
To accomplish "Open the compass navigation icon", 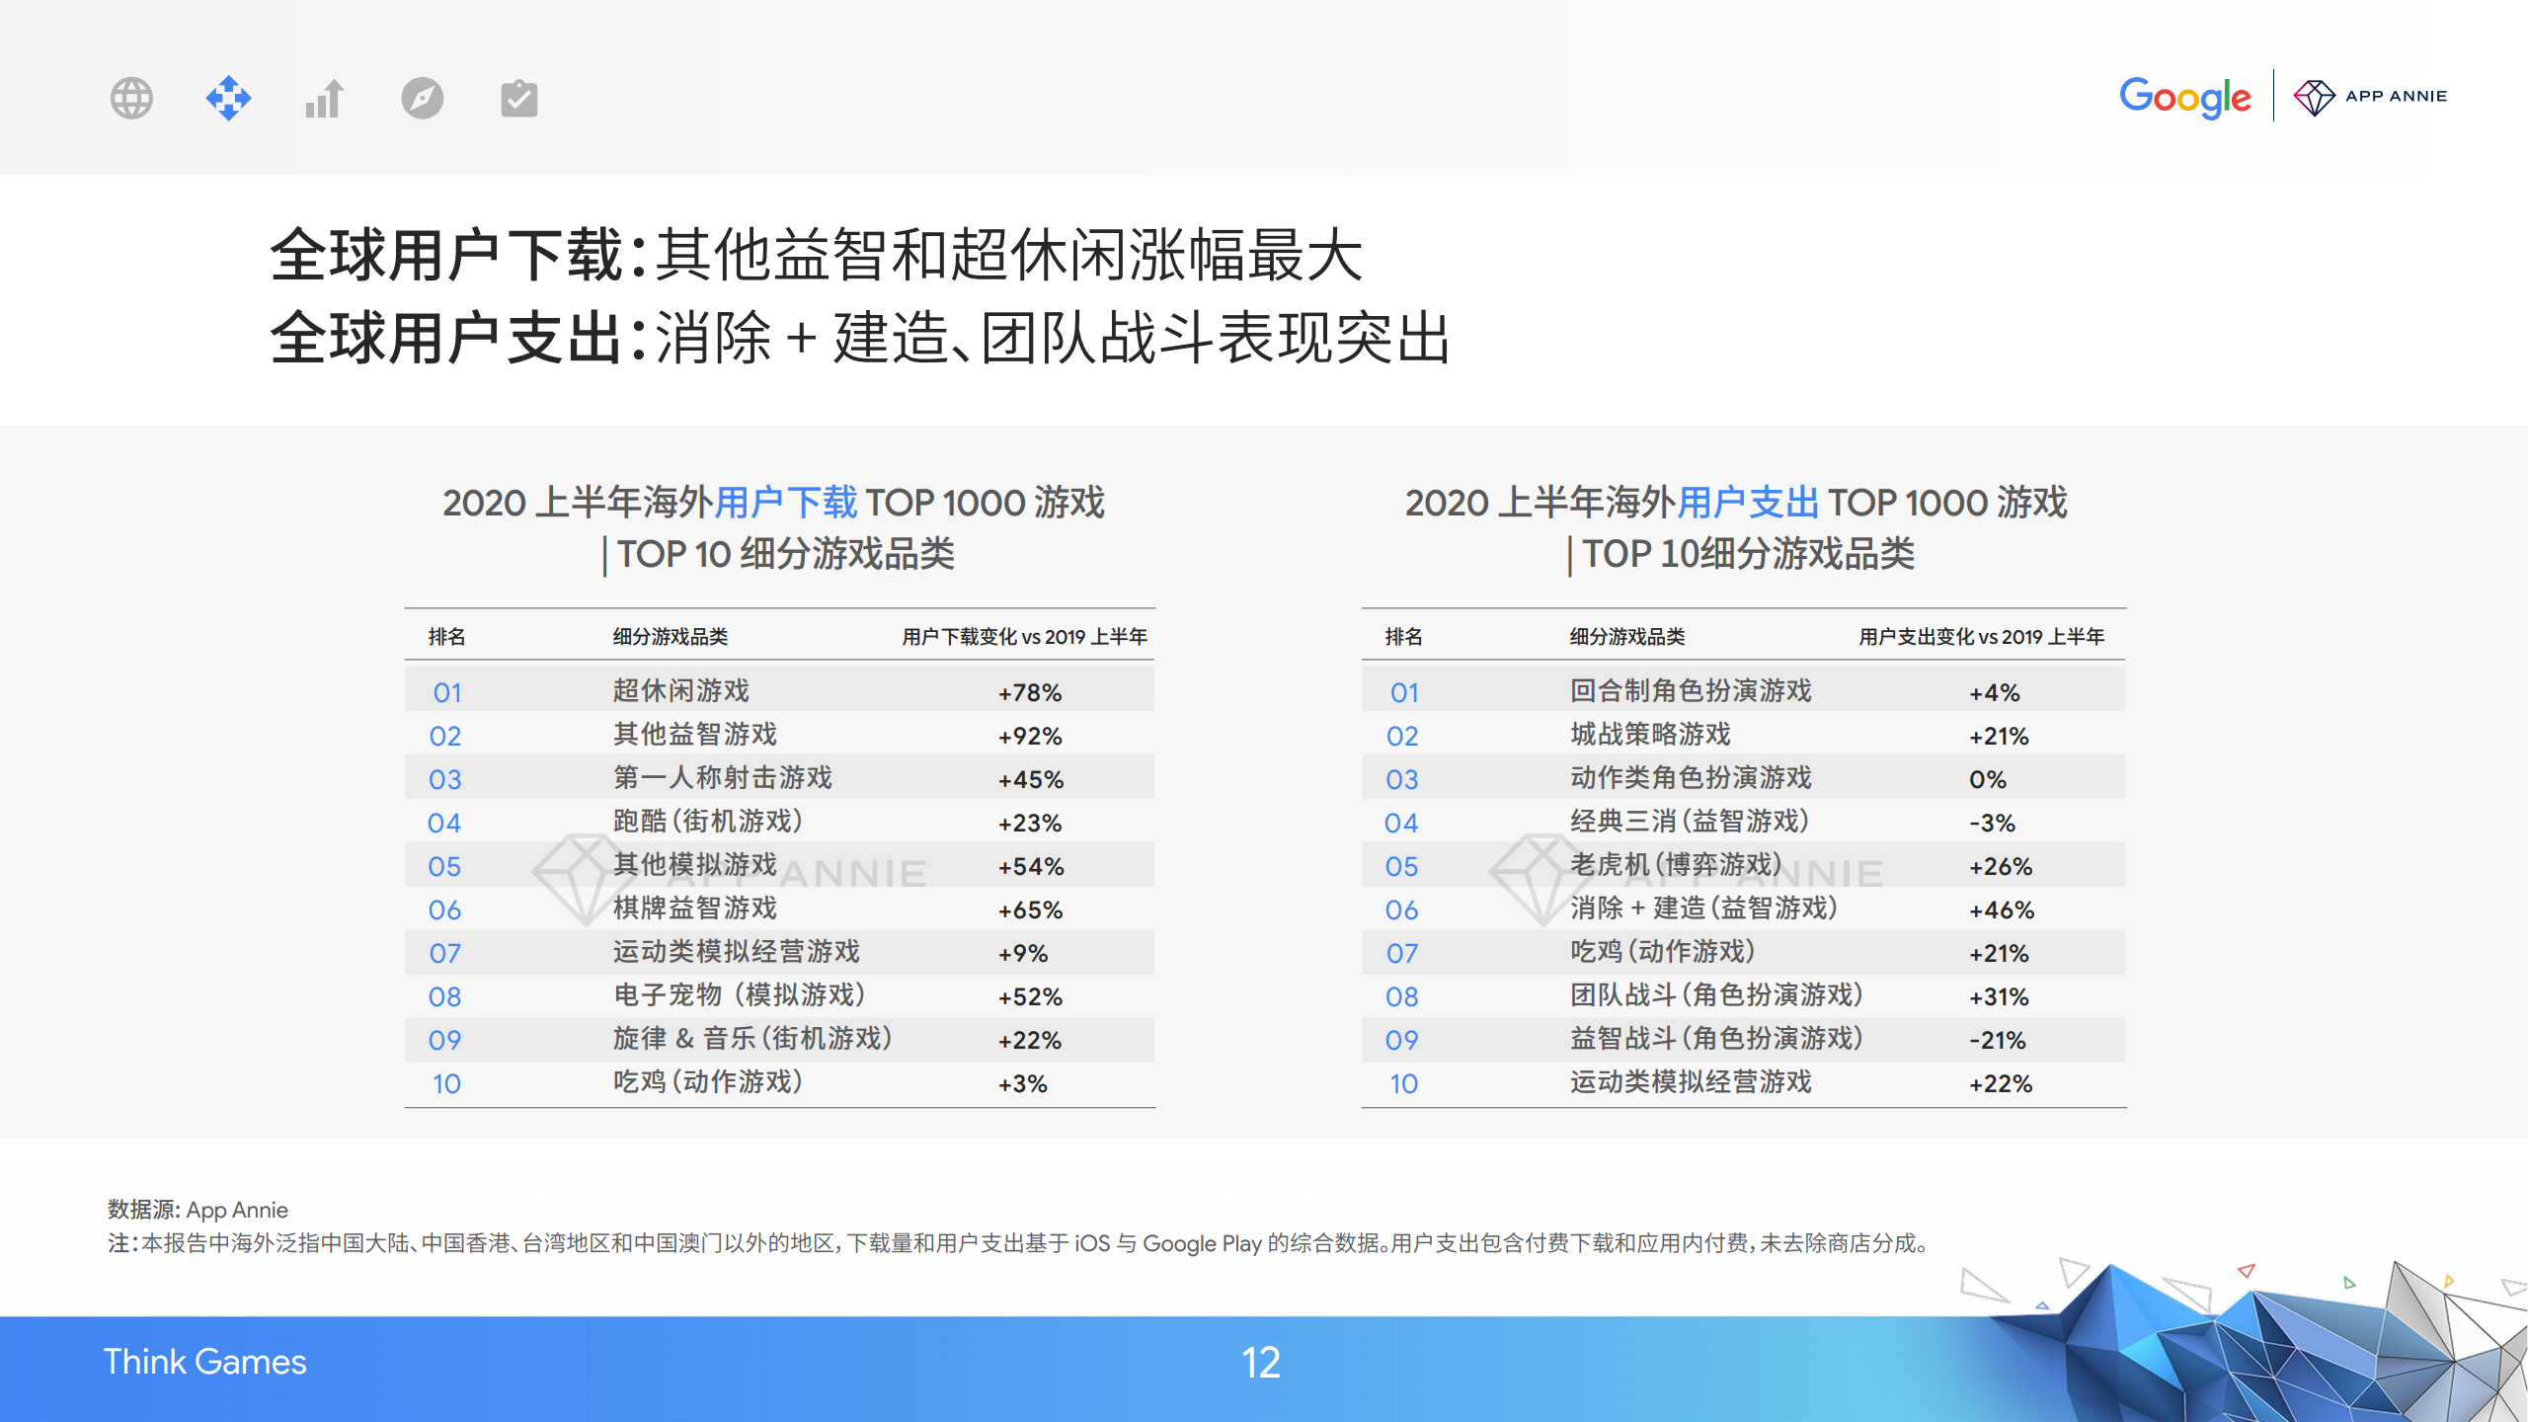I will click(x=422, y=98).
